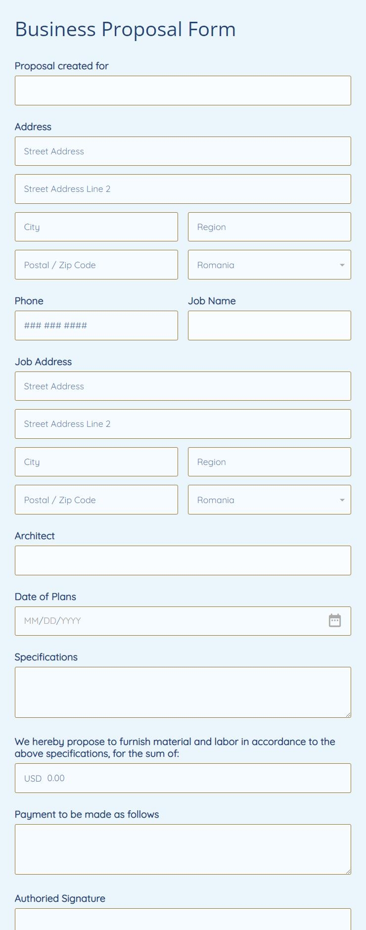Click the Region field under Address
Image resolution: width=366 pixels, height=930 pixels.
(269, 227)
